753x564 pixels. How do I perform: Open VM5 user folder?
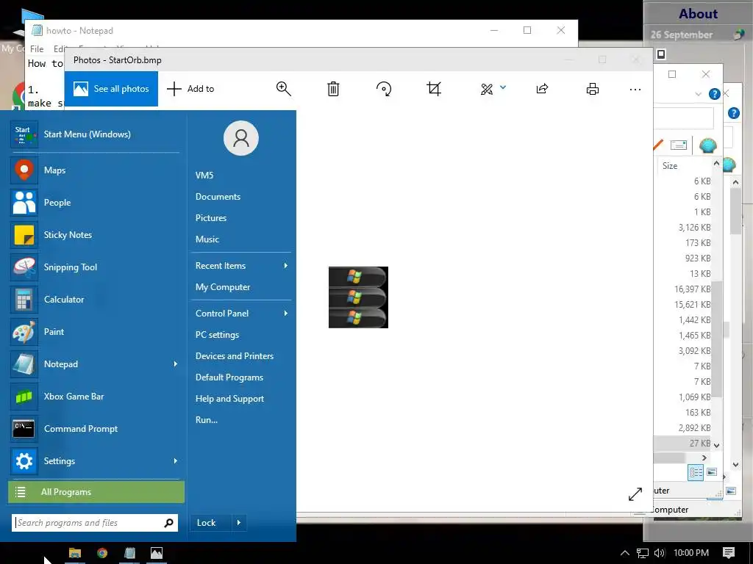tap(204, 176)
